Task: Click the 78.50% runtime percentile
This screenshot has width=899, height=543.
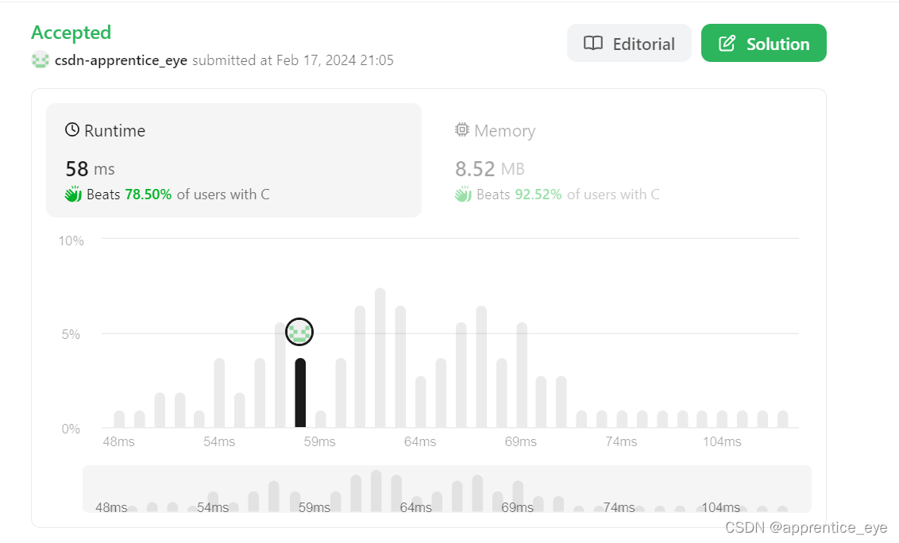Action: tap(148, 194)
